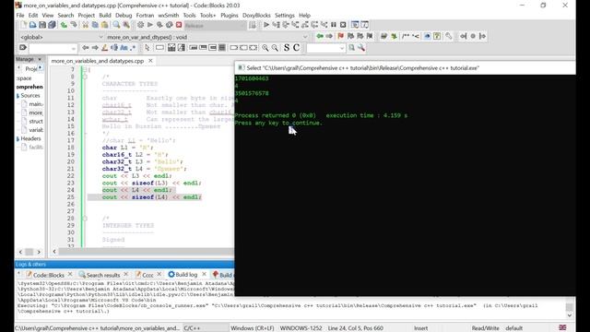
Task: Click the red Abort build icon
Action: point(179,25)
